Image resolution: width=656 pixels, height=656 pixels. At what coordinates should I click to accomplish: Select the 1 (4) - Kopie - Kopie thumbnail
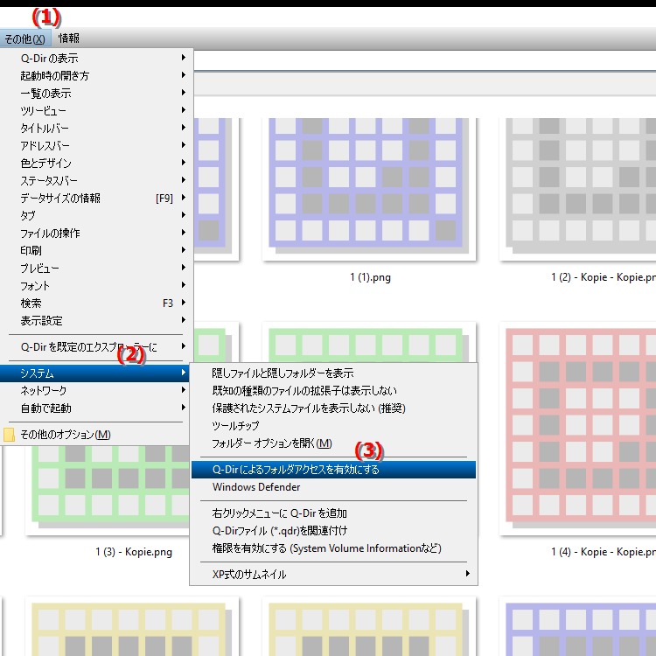(578, 429)
